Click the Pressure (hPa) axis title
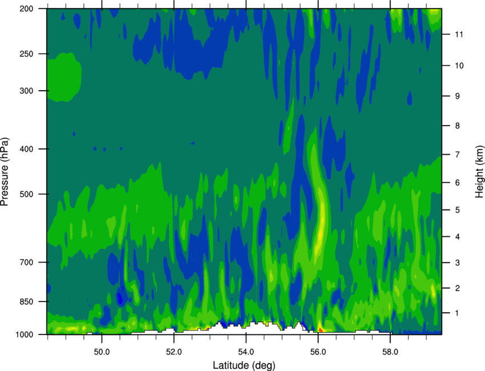 pyautogui.click(x=5, y=172)
